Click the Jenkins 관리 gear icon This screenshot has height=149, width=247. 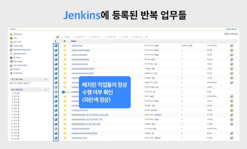click(11, 46)
